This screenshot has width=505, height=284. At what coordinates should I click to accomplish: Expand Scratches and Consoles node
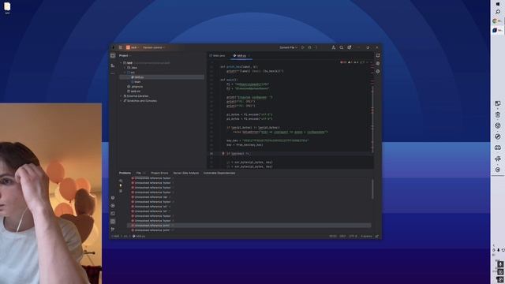click(x=122, y=101)
